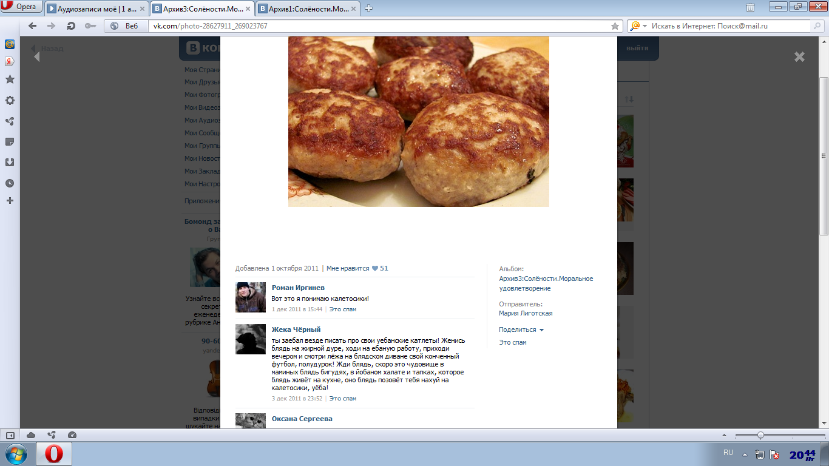
Task: Add a panel with the sidebar plus icon
Action: tap(10, 200)
